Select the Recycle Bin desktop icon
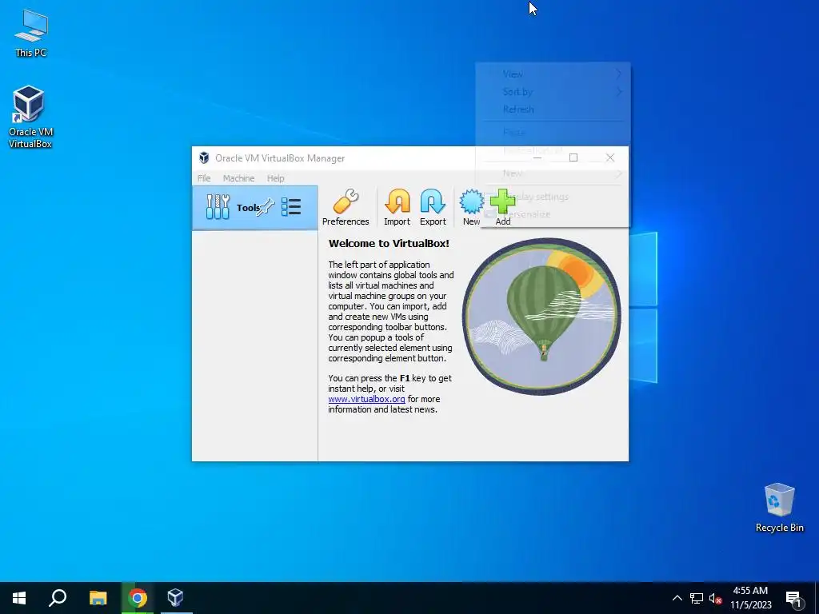This screenshot has height=614, width=819. coord(779,508)
